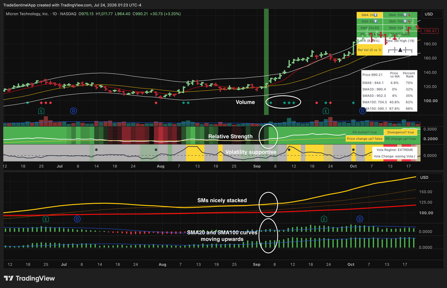Click the +30.73 (+3.20%) change value
The image size is (447, 288).
click(165, 14)
